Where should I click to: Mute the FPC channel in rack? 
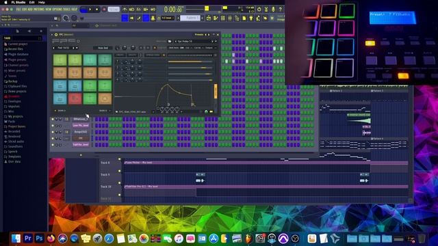click(x=53, y=138)
